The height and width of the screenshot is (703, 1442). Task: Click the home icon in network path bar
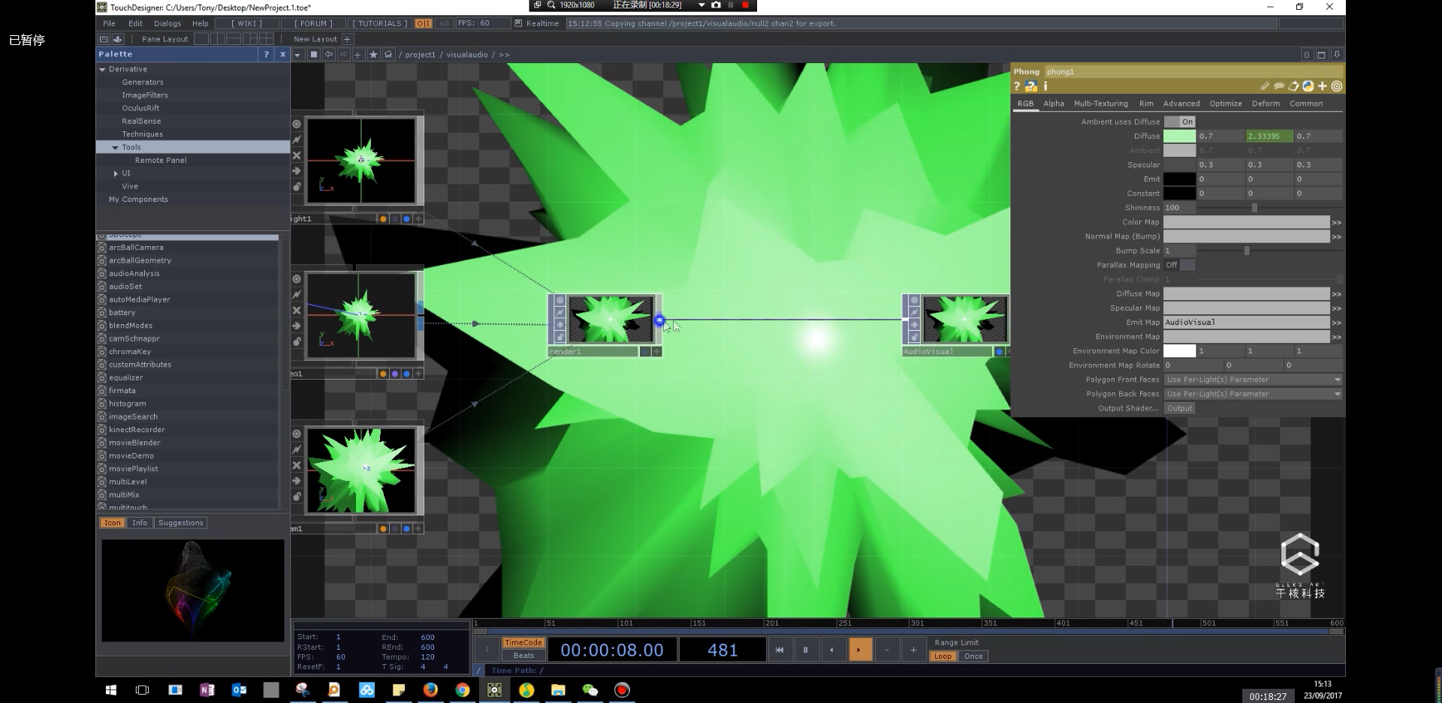coord(388,55)
